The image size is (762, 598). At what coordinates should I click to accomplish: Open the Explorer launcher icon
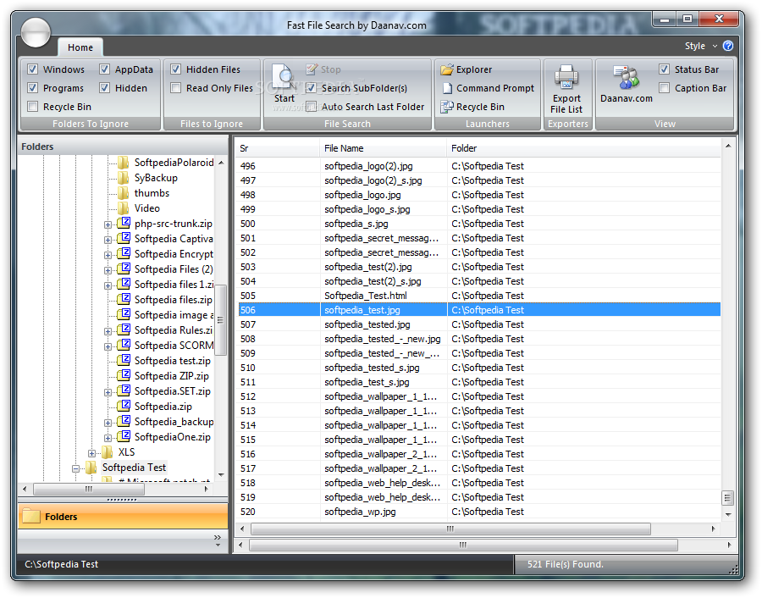click(446, 69)
